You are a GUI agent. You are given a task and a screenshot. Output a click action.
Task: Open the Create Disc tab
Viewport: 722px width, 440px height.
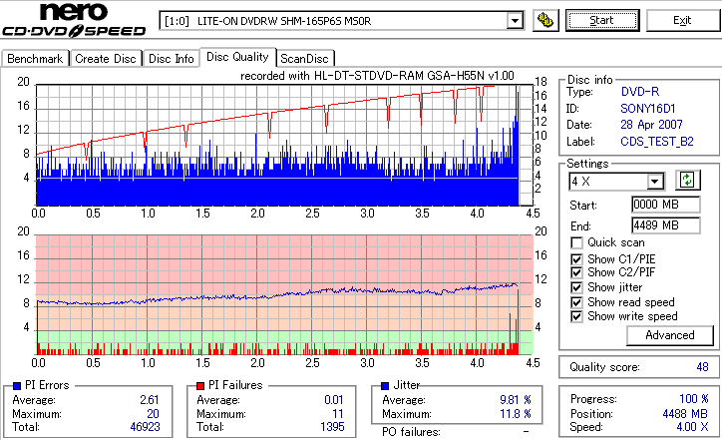tap(106, 59)
